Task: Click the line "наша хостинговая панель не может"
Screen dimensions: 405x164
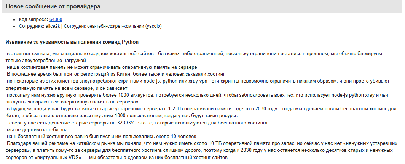Action: 101,67
